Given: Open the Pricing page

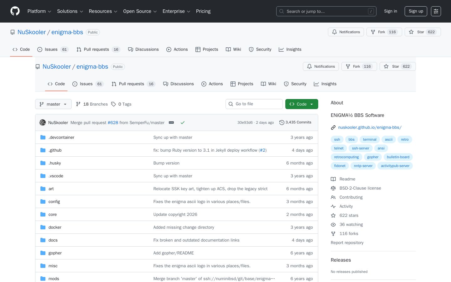Looking at the screenshot, I should 203,11.
